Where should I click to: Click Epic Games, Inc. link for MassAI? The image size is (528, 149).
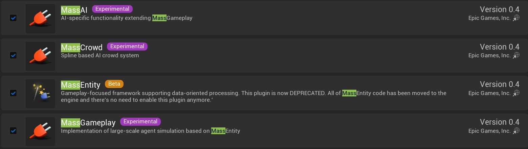click(x=489, y=18)
